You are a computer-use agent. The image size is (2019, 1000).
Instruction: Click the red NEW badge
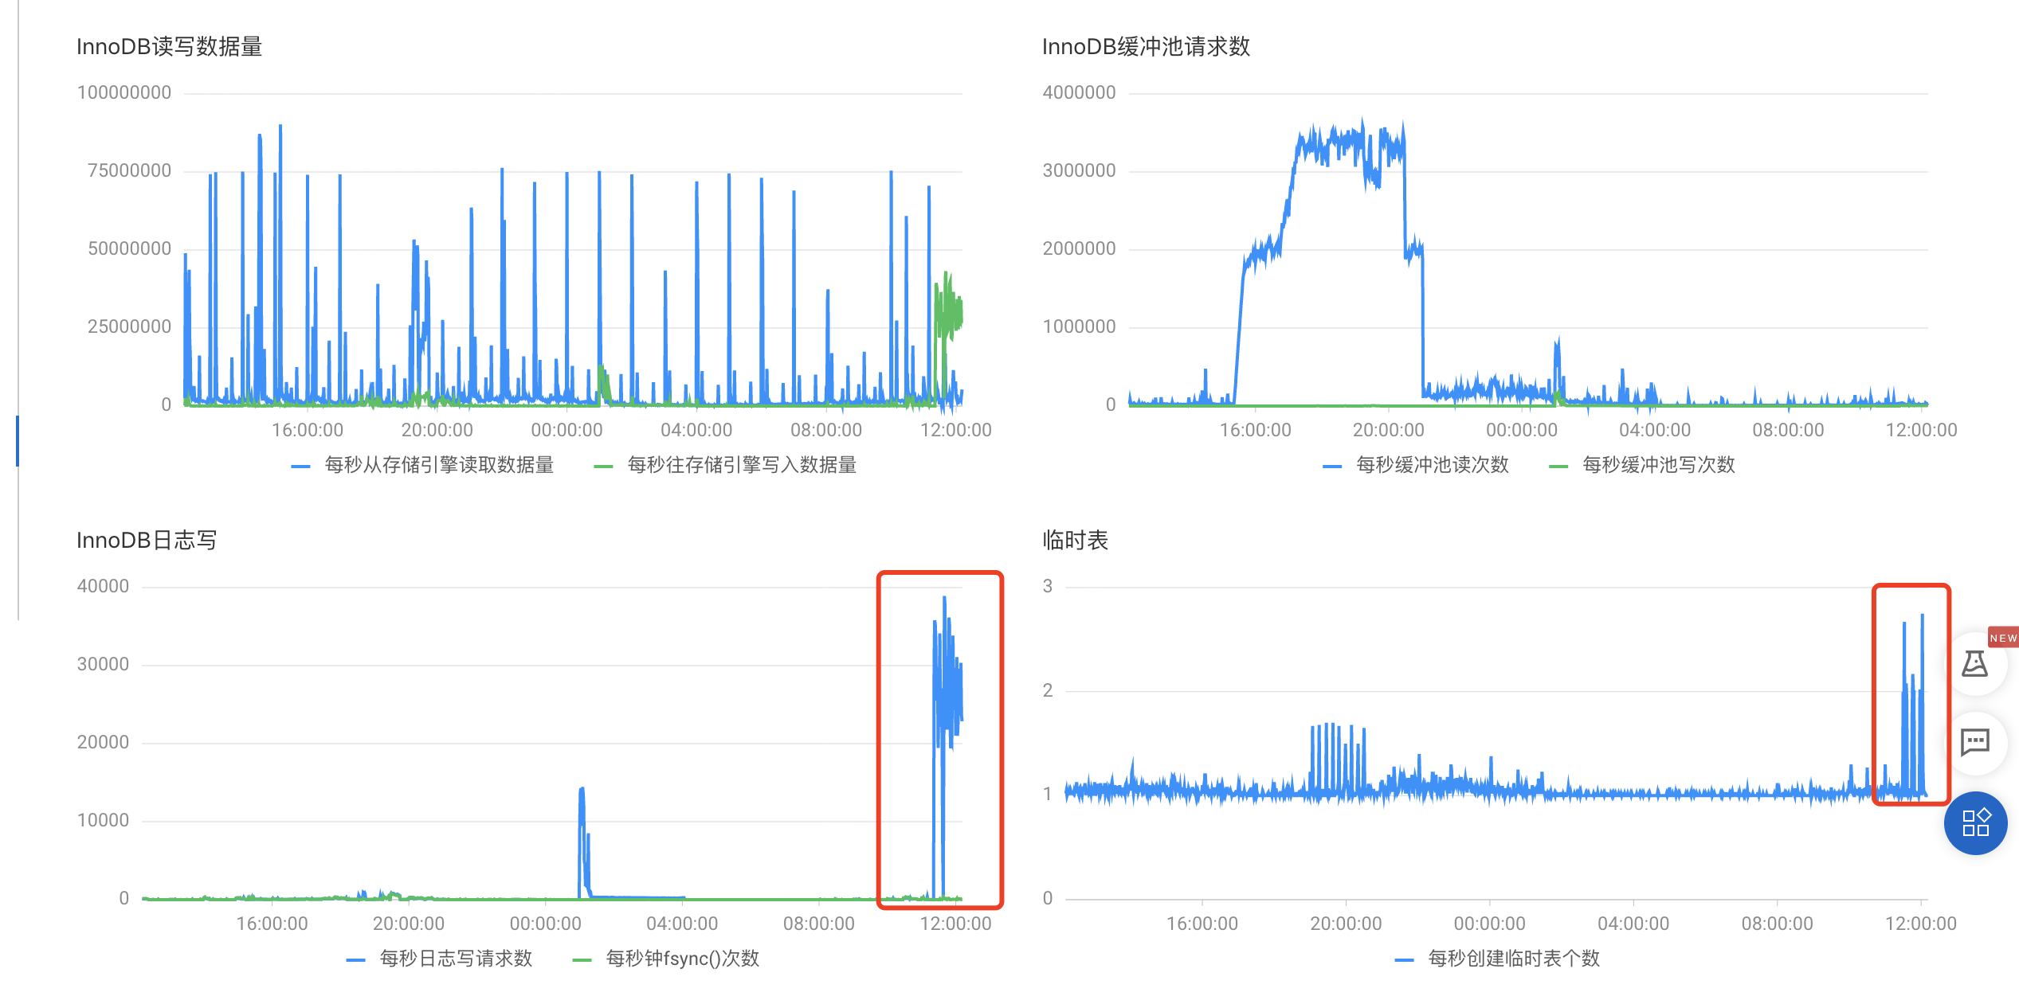point(2003,638)
